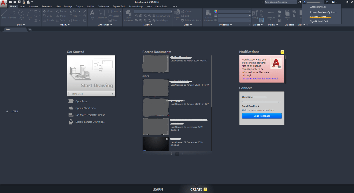Open the Annotate ribbon tab
Screen dimensions: 354x193
[34, 6]
